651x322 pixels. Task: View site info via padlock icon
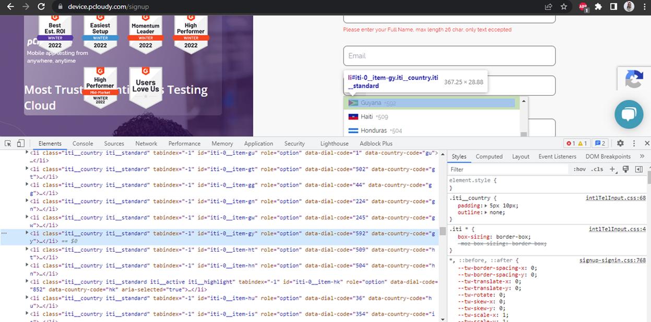point(60,7)
